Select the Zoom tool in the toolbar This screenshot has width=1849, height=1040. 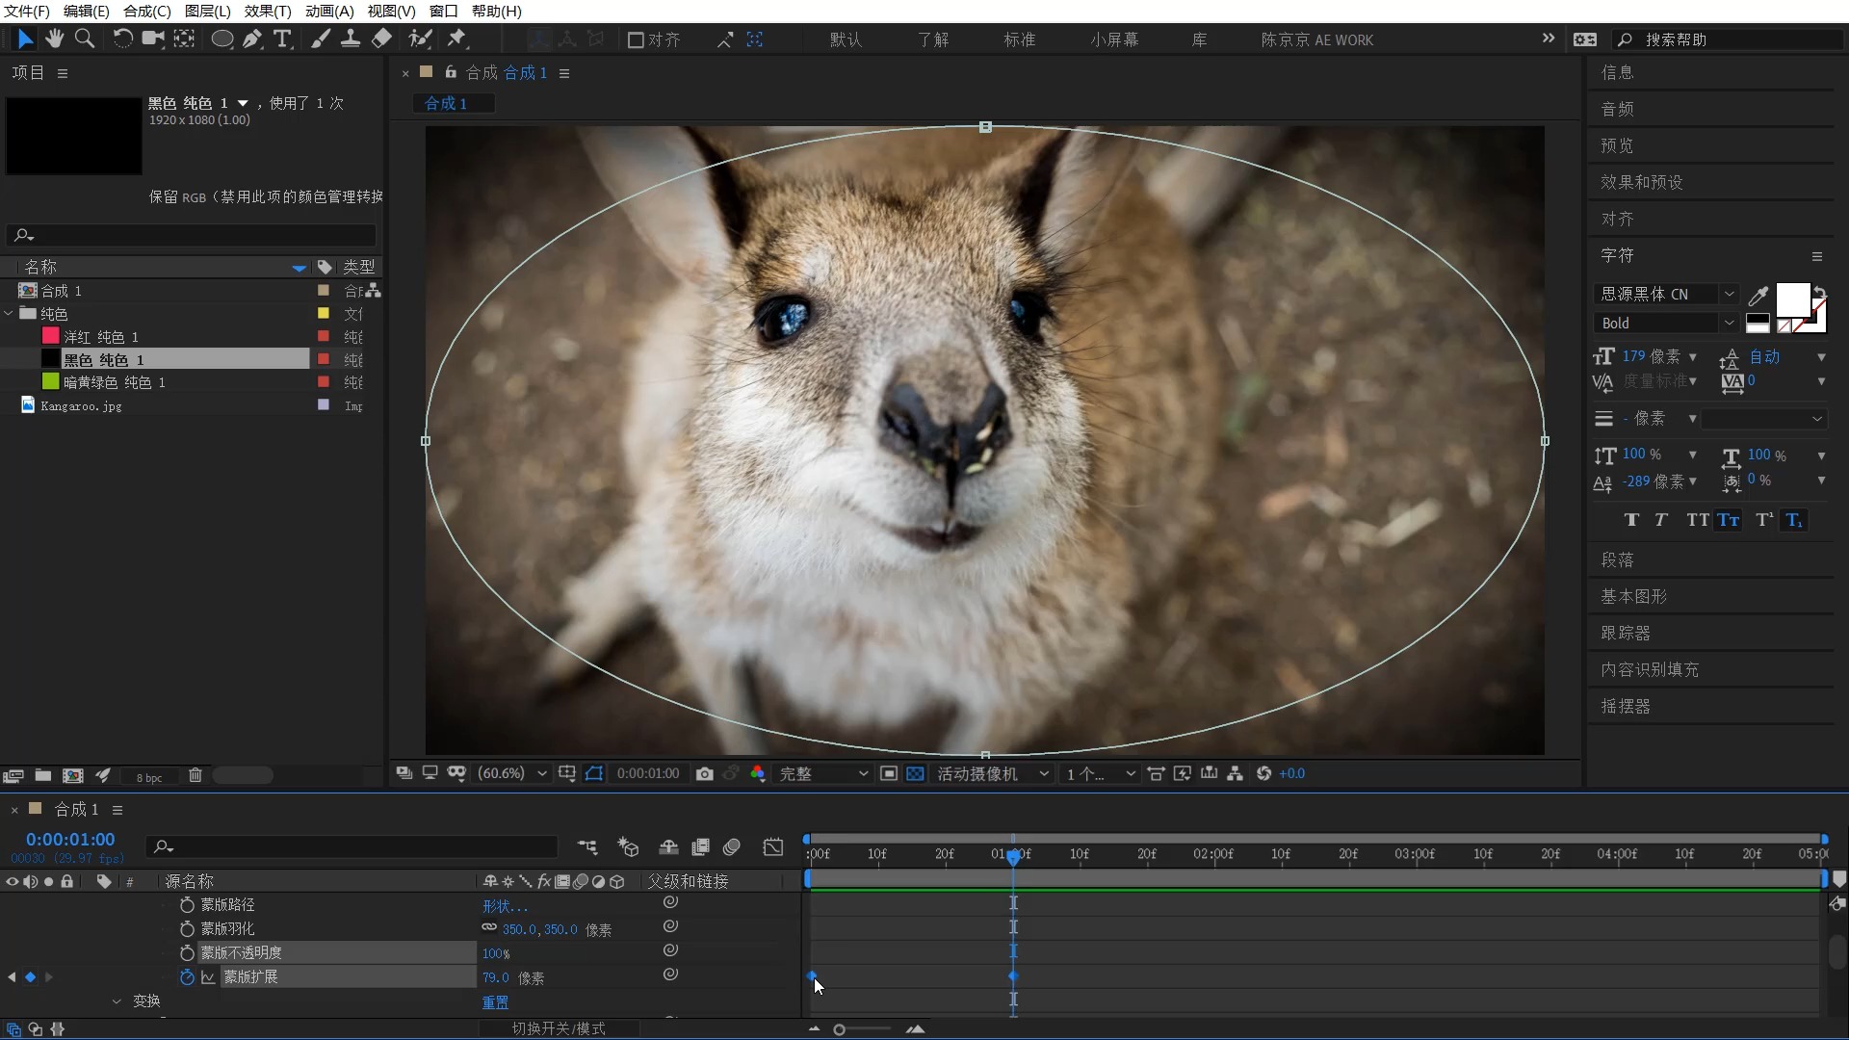85,39
